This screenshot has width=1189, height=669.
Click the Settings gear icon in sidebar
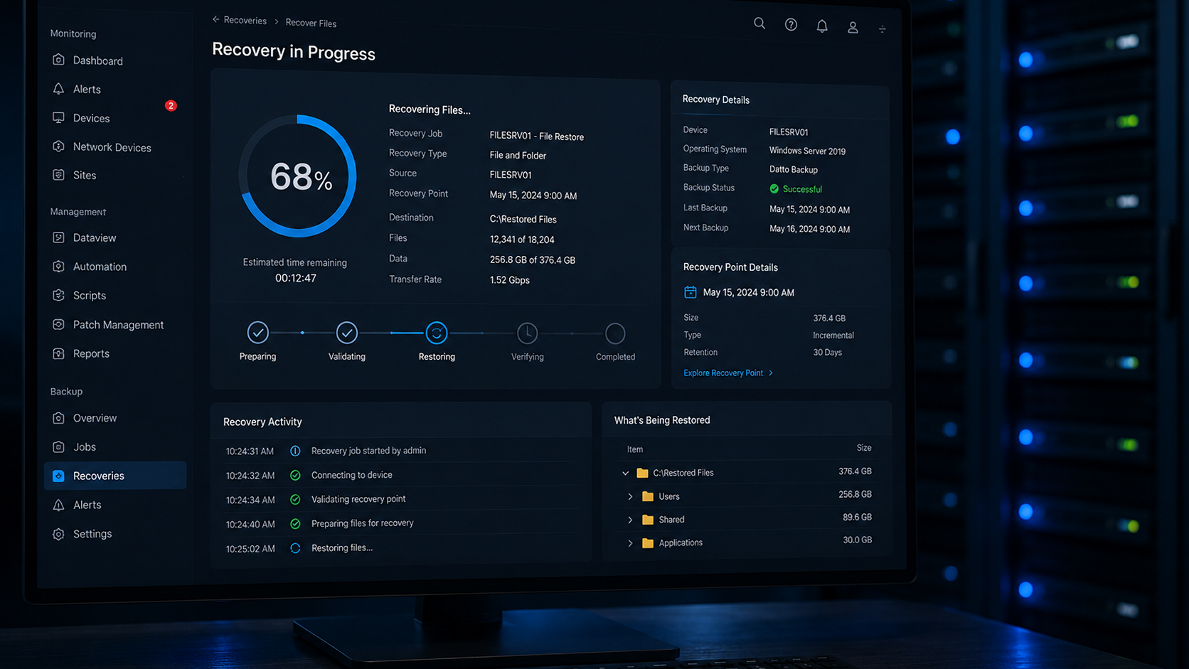(x=58, y=534)
